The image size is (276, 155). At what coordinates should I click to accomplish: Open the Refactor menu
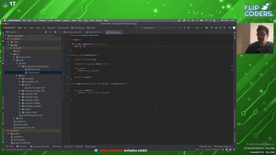[66, 21]
